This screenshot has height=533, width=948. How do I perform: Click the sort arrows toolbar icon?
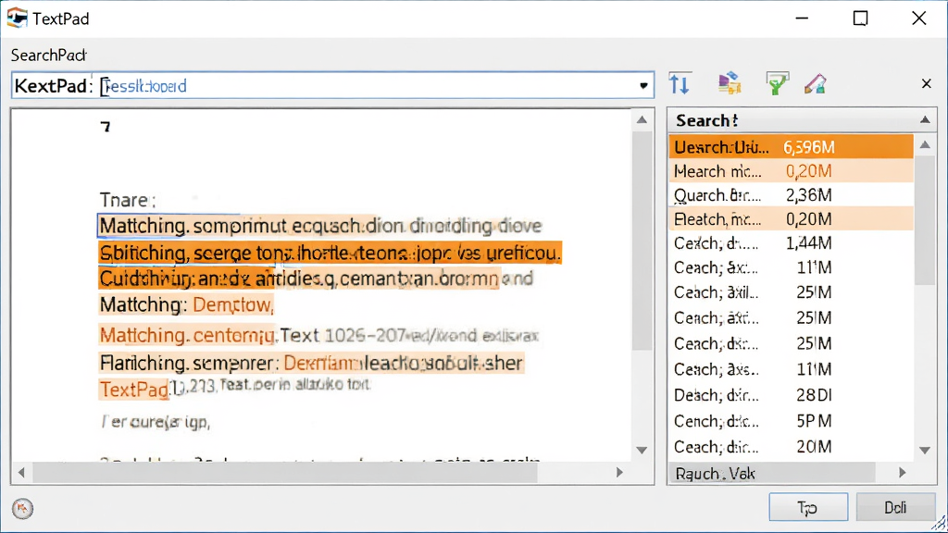click(680, 84)
